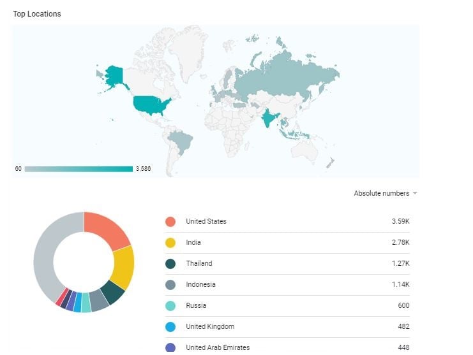
Task: Select the Thailand row label
Action: point(199,264)
